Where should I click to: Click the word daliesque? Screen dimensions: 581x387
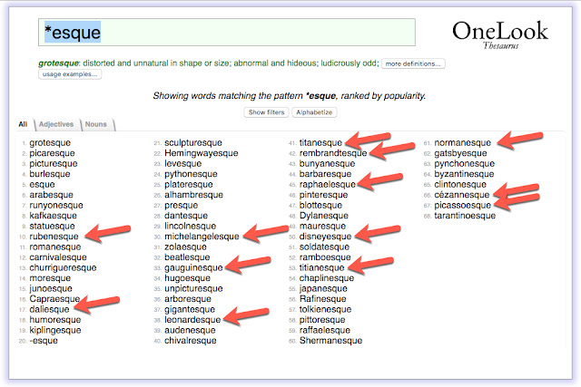(x=49, y=309)
